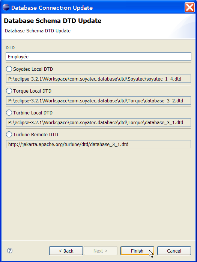Go back with the < Back button
The height and width of the screenshot is (262, 197).
point(66,251)
